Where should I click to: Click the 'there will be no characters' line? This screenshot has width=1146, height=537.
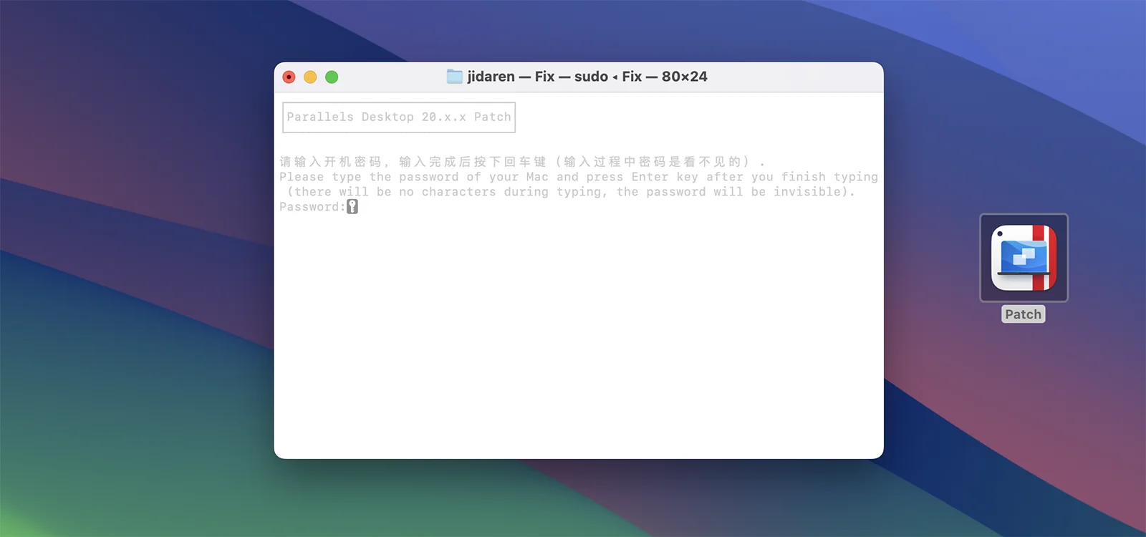coord(571,192)
